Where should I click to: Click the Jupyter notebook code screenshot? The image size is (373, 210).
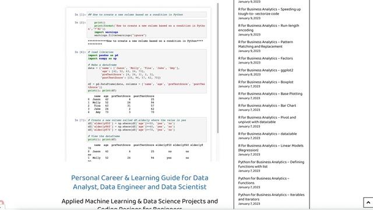[x=139, y=85]
